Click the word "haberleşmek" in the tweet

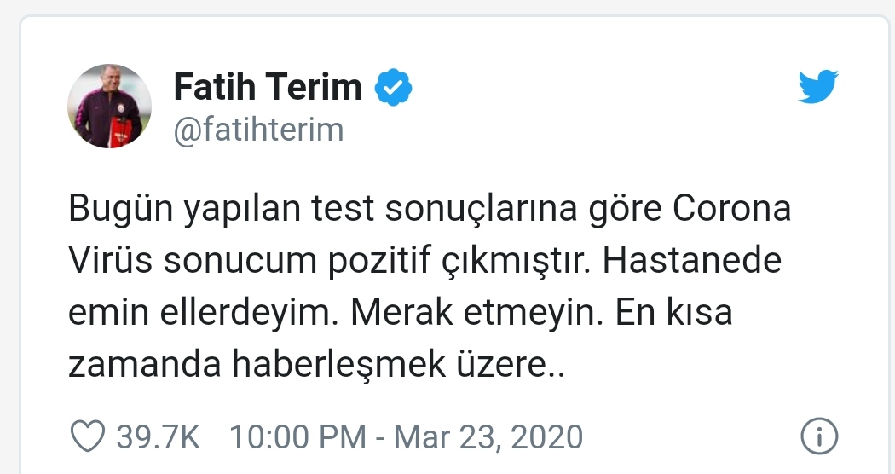pyautogui.click(x=339, y=364)
